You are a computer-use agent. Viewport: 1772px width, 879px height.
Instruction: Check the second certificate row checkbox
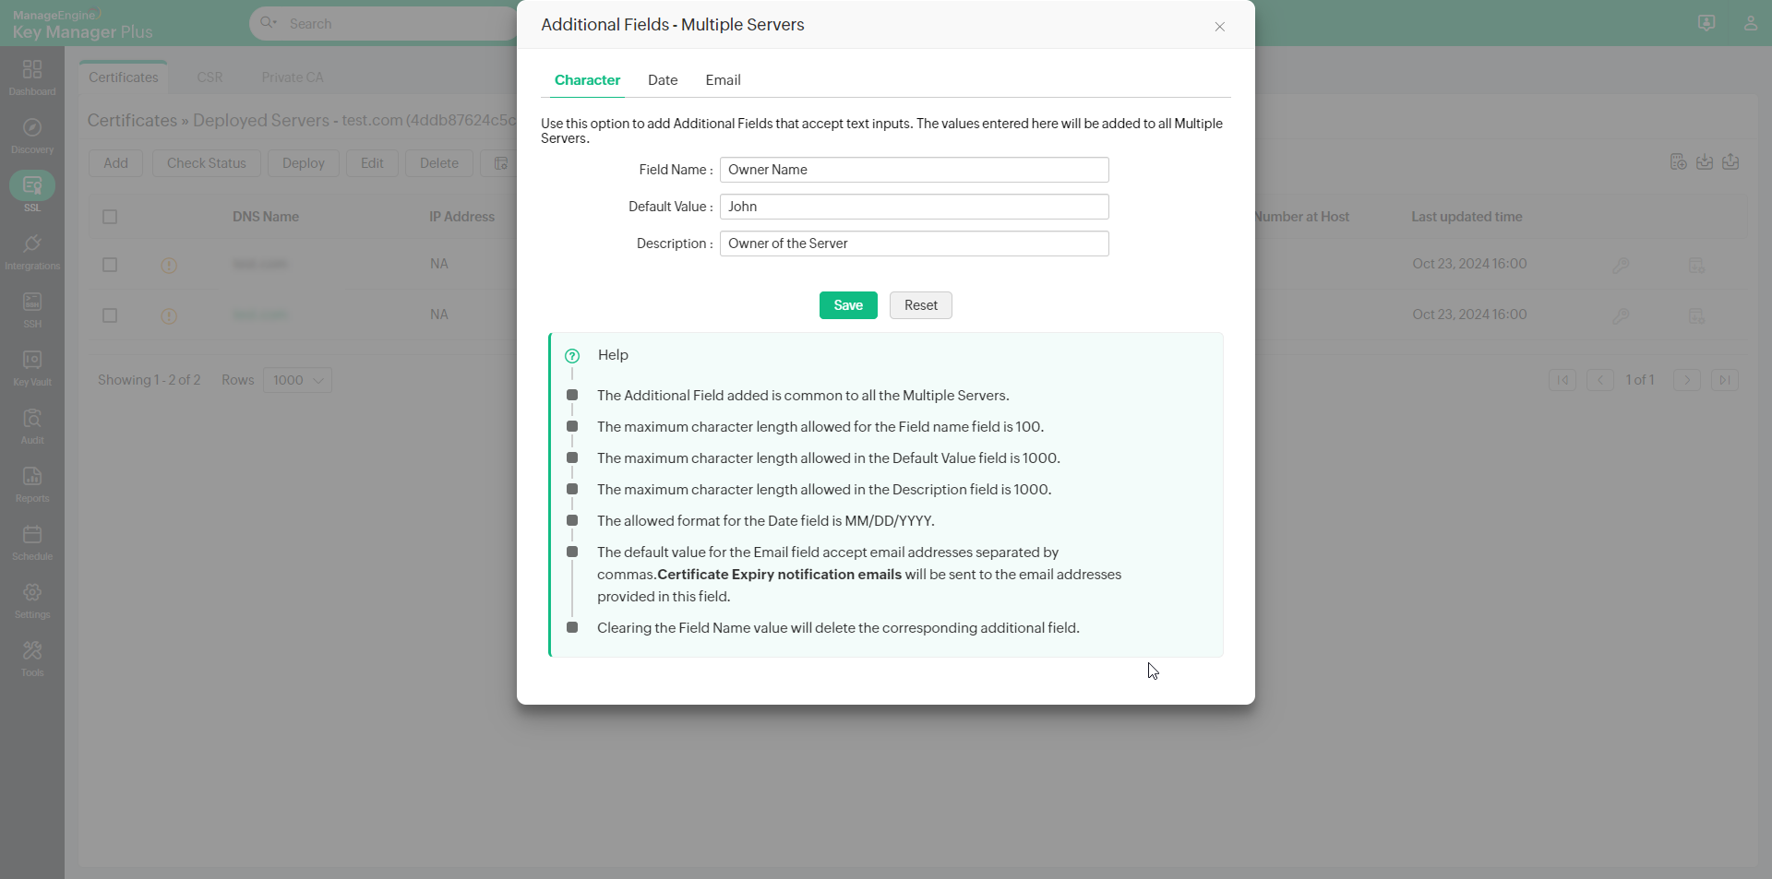tap(110, 315)
